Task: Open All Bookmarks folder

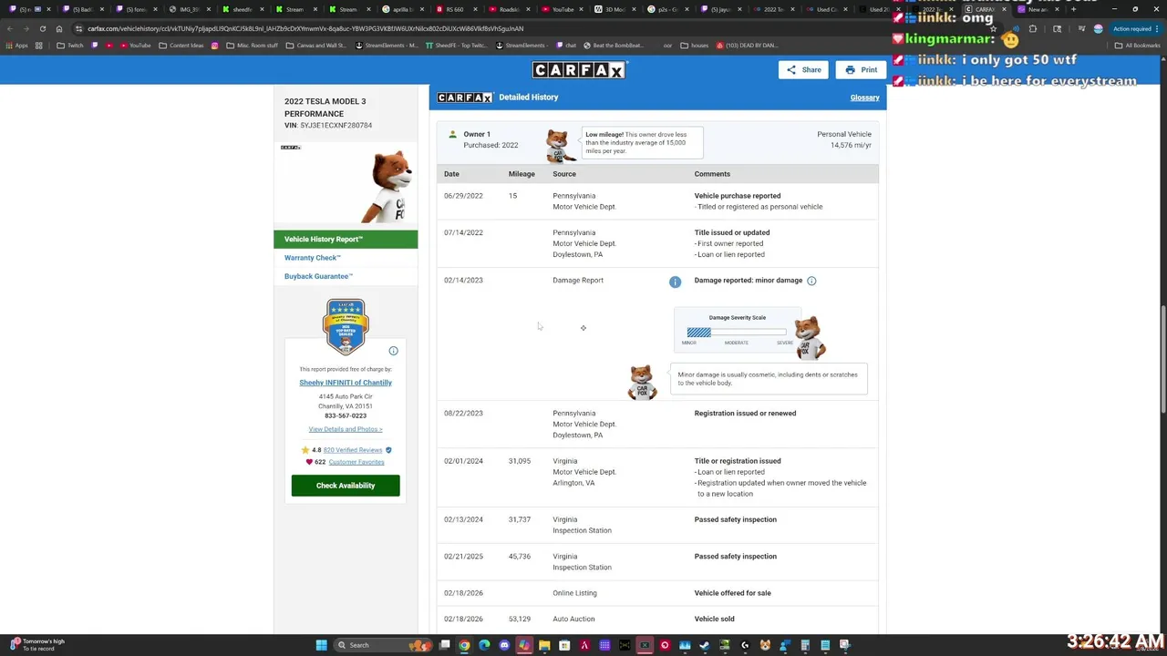Action: [x=1137, y=46]
